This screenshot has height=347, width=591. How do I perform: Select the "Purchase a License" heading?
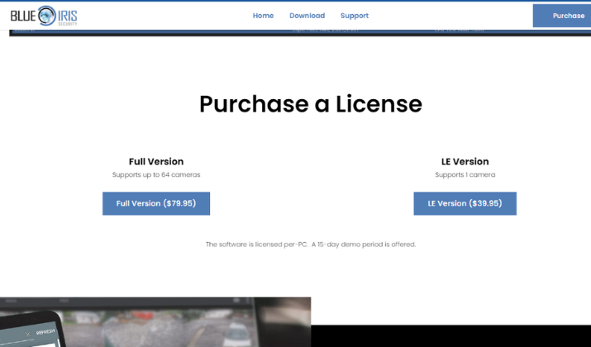pyautogui.click(x=311, y=104)
